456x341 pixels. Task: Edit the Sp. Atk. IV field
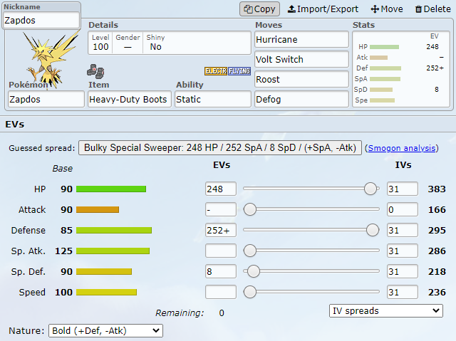coord(403,251)
